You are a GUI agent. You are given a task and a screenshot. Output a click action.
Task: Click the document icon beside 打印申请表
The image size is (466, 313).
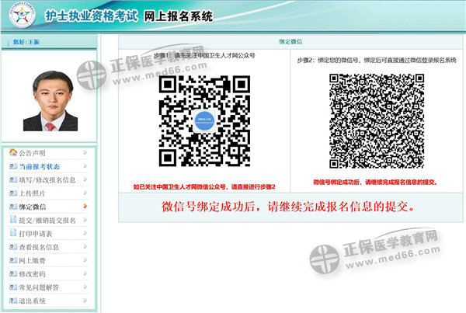pos(12,234)
